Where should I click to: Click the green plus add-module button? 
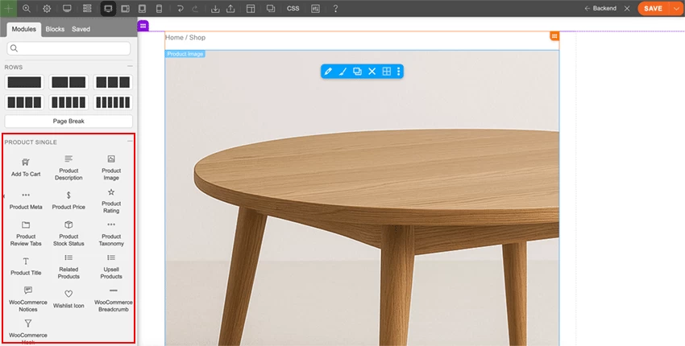click(8, 8)
